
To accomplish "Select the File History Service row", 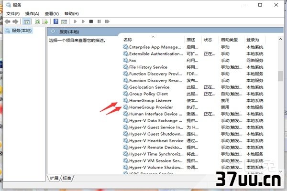I will click(193, 67).
